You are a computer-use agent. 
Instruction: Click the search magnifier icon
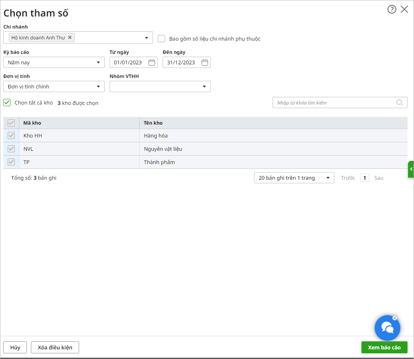(x=400, y=103)
